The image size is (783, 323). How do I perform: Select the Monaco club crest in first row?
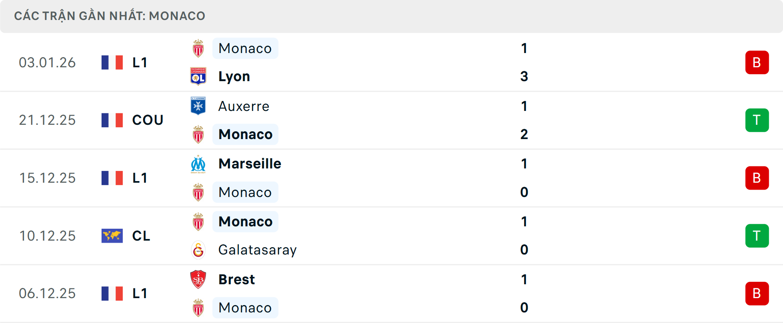coord(199,48)
